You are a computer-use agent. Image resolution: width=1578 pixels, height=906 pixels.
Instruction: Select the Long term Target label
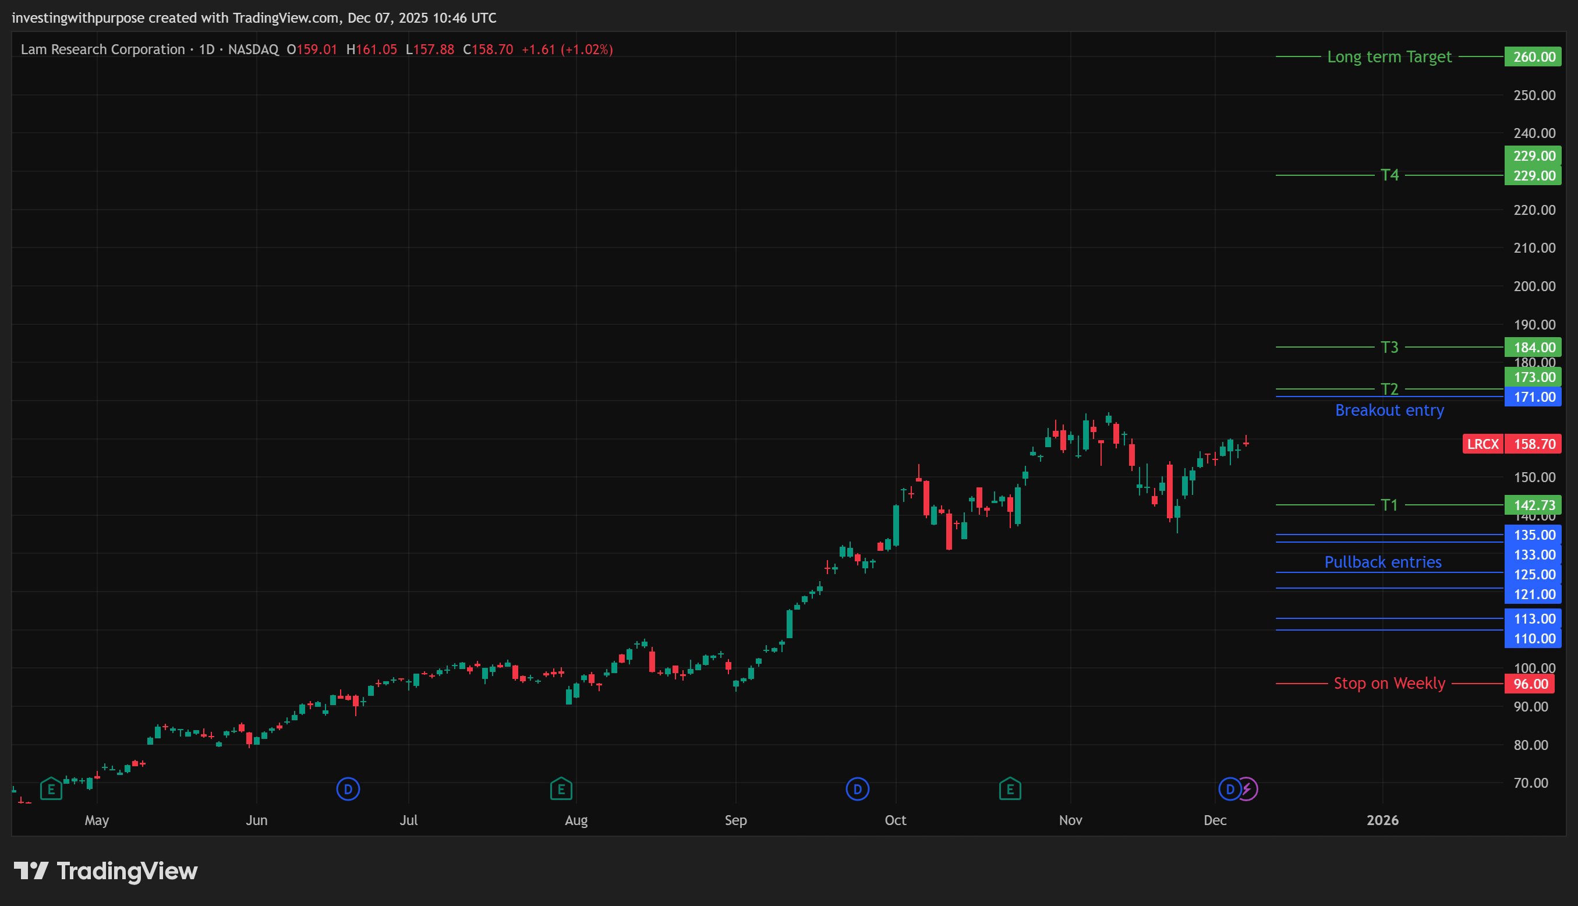[1389, 56]
